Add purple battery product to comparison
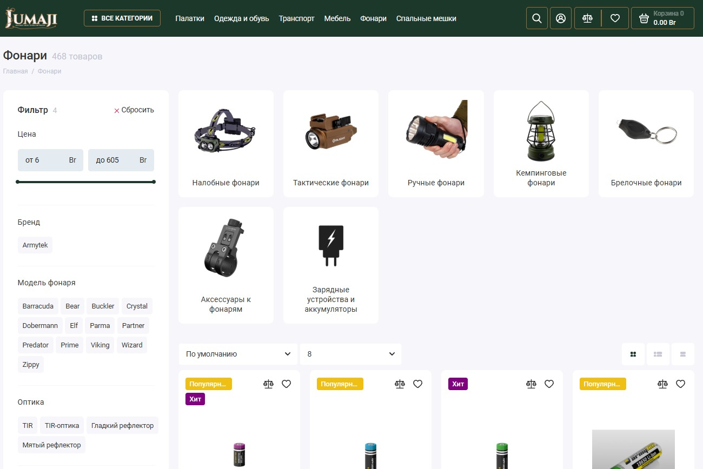The width and height of the screenshot is (703, 469). tap(268, 384)
